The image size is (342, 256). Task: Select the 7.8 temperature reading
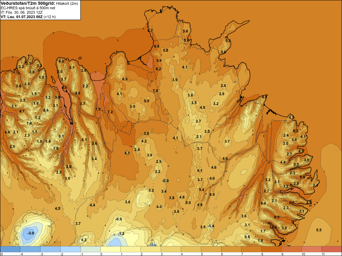155,91
